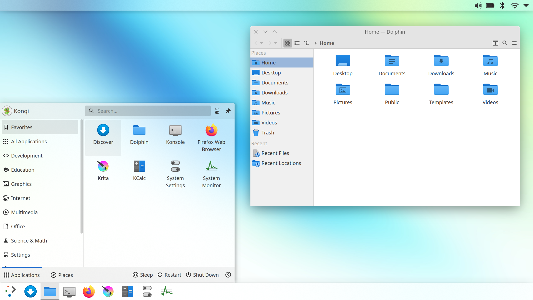This screenshot has width=533, height=300.
Task: Open the forward history dropdown in Dolphin
Action: (276, 43)
